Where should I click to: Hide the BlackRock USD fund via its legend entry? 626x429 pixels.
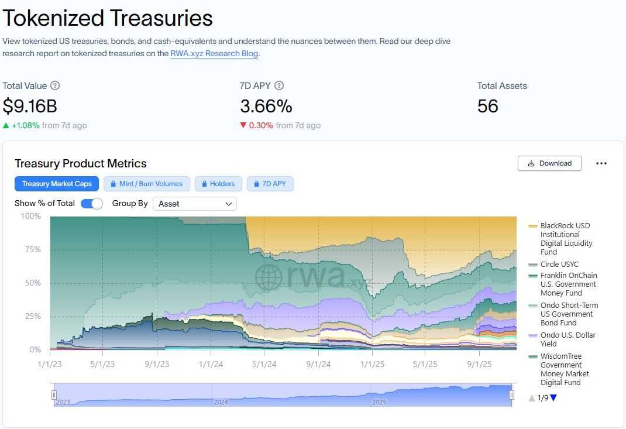[x=566, y=238]
